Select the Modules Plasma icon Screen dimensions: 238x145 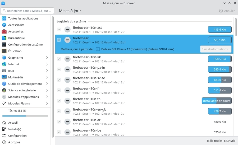click(4, 103)
